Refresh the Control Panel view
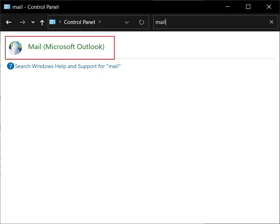 (x=142, y=22)
